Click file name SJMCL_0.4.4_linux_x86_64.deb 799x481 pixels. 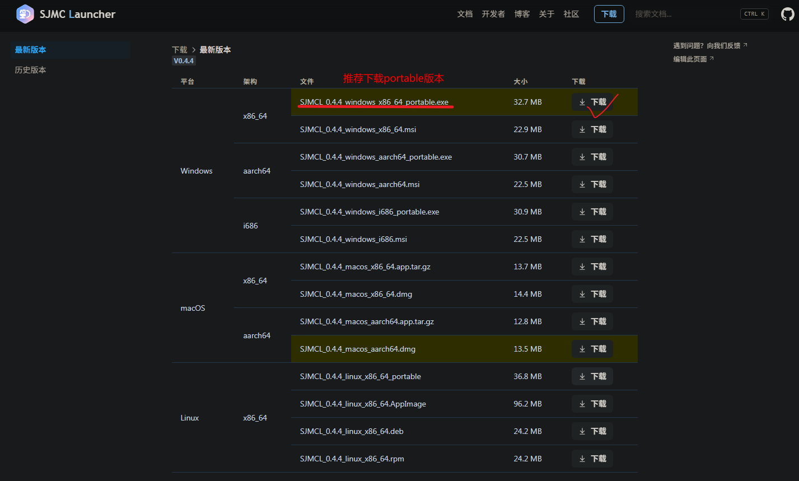(x=352, y=431)
